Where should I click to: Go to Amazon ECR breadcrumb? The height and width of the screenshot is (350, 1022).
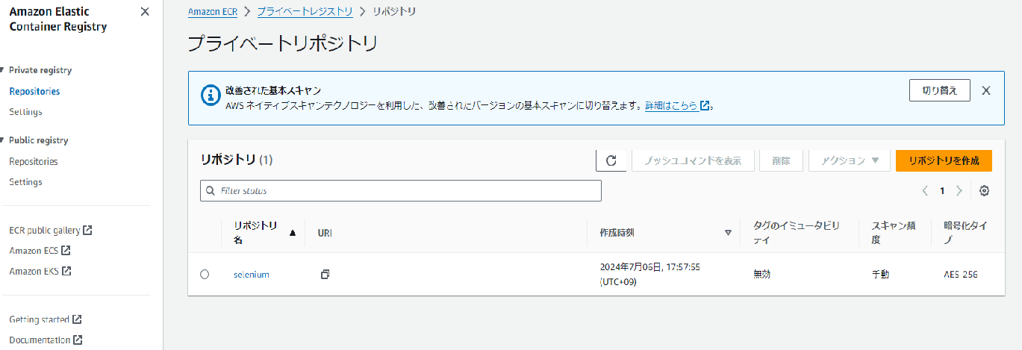pos(212,11)
